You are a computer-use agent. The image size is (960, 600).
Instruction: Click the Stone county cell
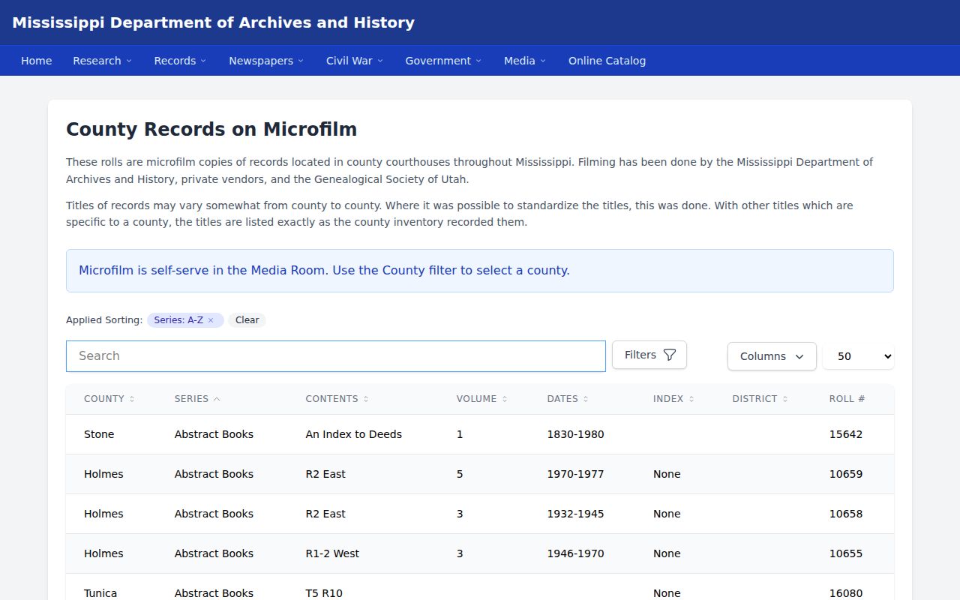coord(99,434)
